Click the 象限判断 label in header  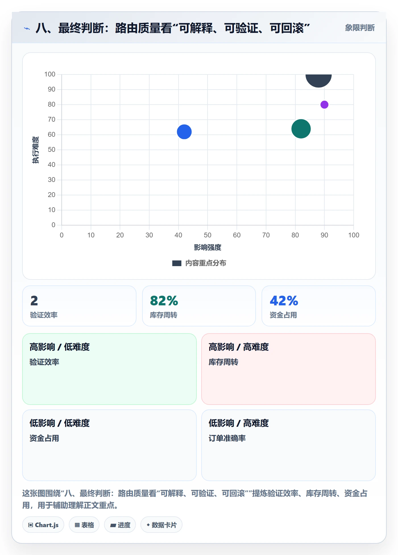point(360,28)
